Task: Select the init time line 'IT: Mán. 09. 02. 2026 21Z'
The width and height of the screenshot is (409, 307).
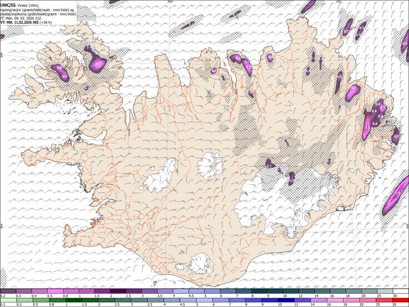Action: pos(21,18)
